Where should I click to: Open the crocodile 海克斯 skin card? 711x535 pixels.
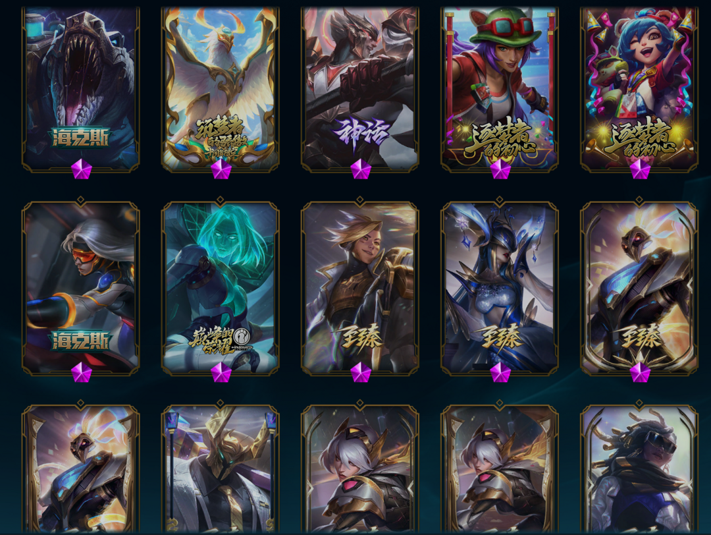[81, 88]
